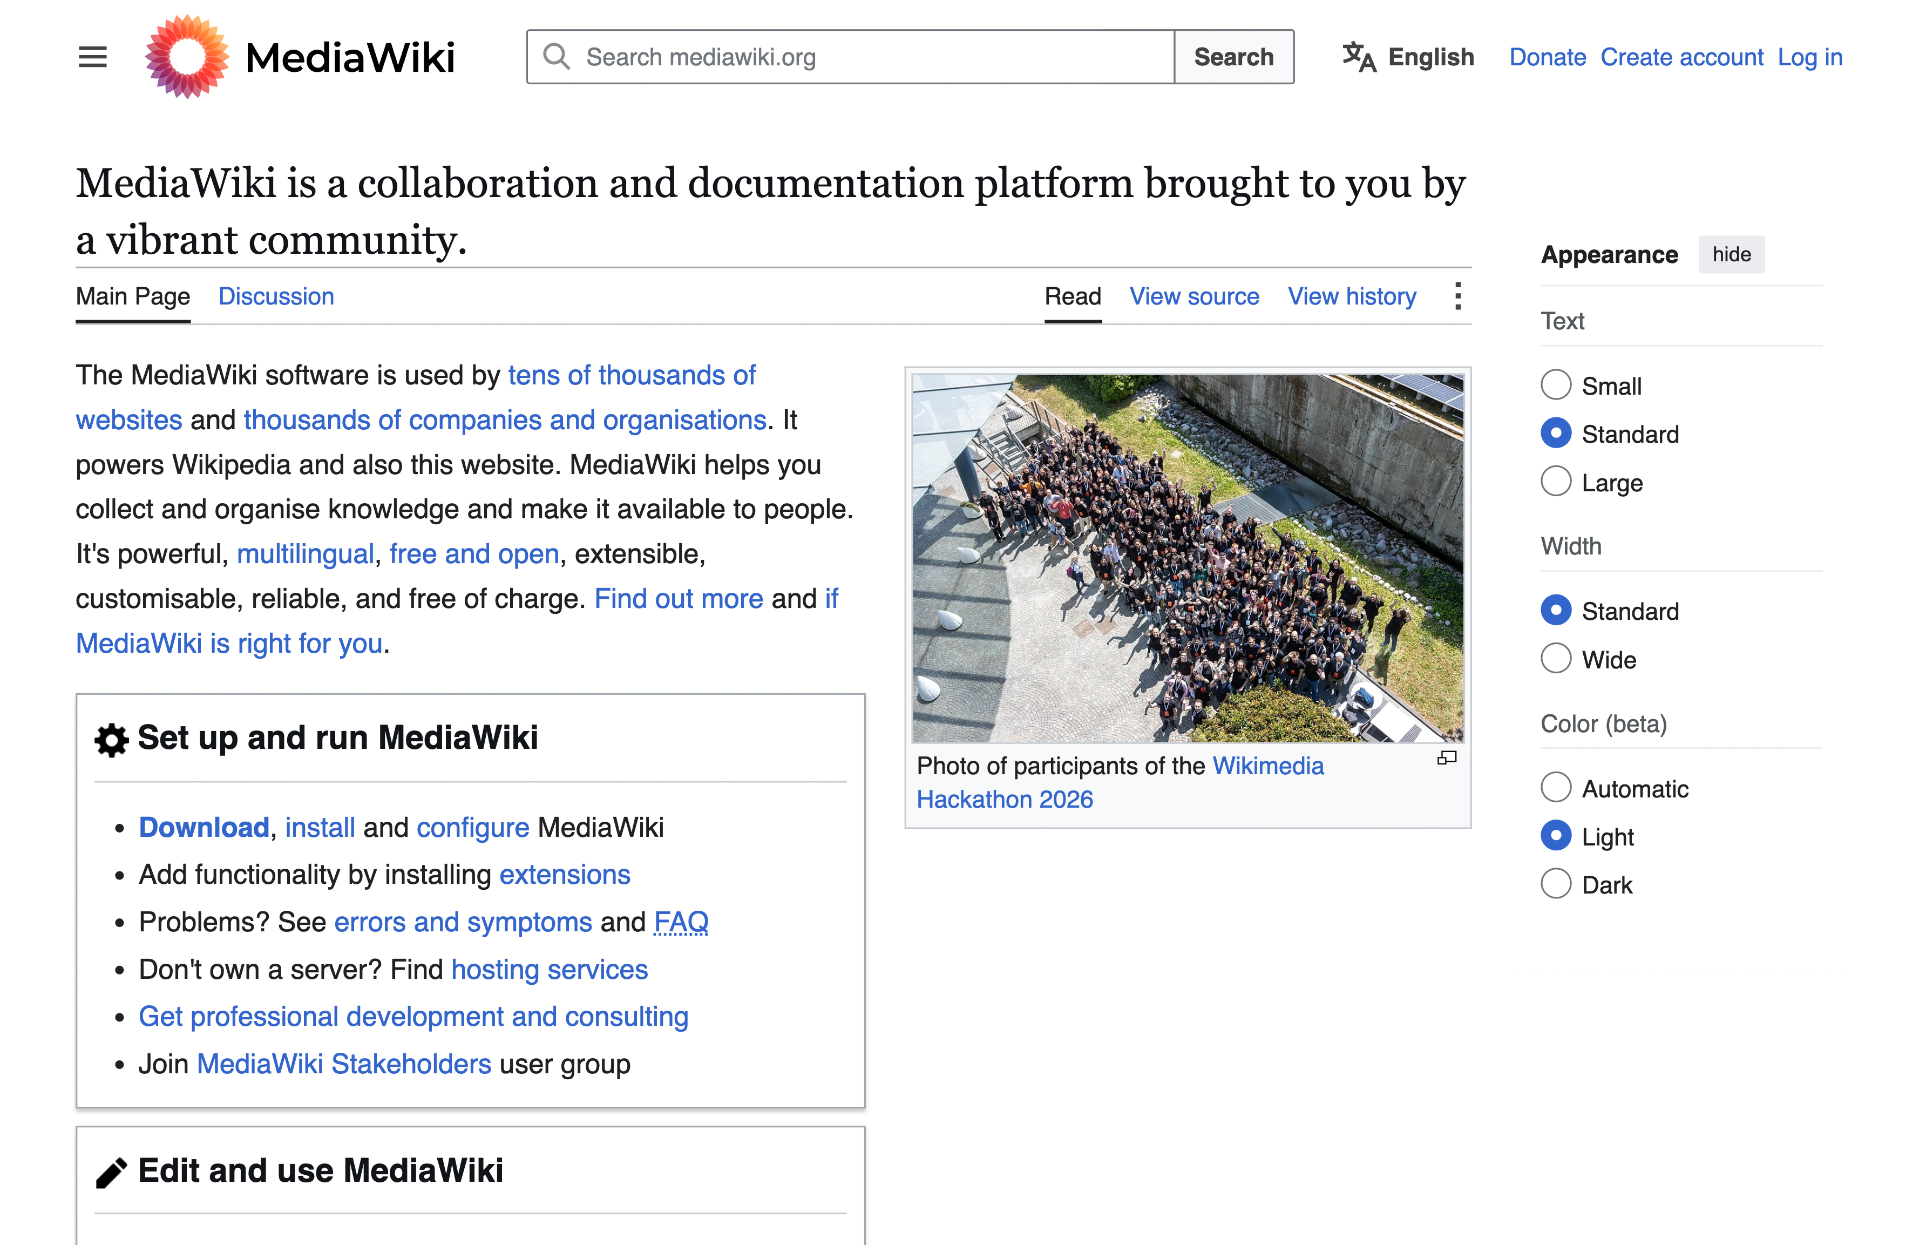Open the more options vertical dots menu
The height and width of the screenshot is (1245, 1926).
pyautogui.click(x=1457, y=296)
